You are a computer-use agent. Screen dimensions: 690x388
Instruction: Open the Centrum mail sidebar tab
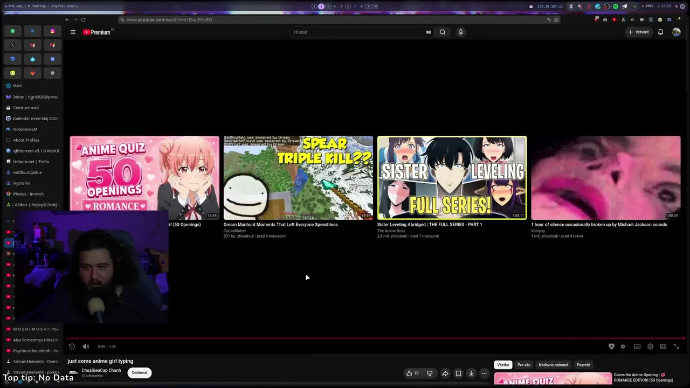32,108
